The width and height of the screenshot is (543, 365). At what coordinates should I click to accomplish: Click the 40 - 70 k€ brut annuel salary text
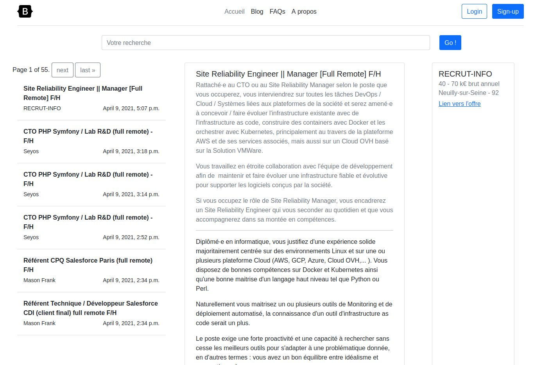[469, 84]
